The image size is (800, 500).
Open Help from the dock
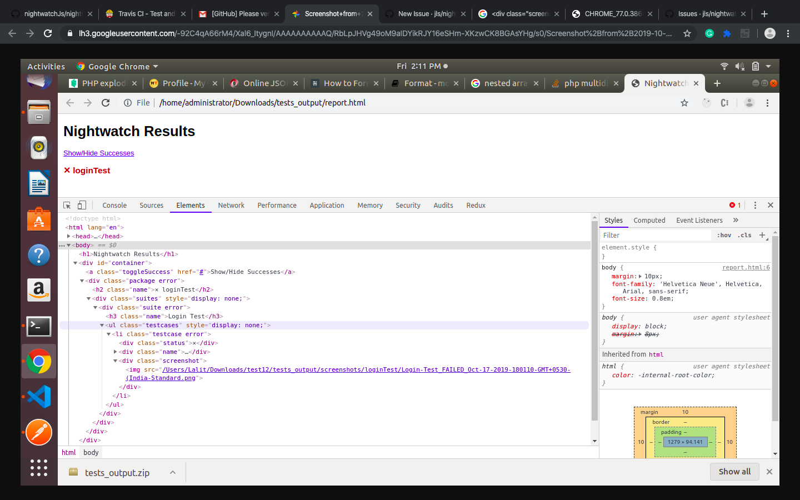point(39,255)
